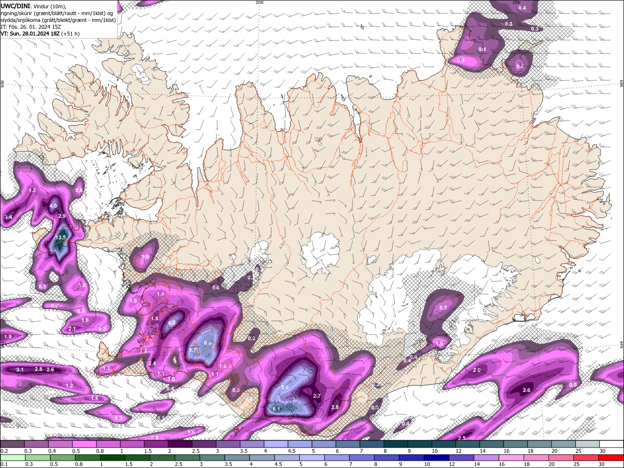
Task: Click the 0.1 label in the rain legend
Action: point(4,465)
